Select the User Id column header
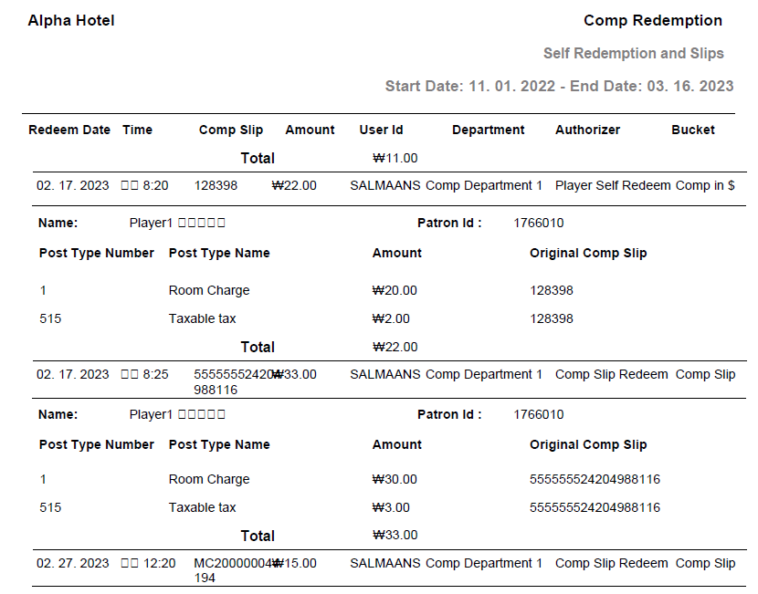 coord(381,130)
